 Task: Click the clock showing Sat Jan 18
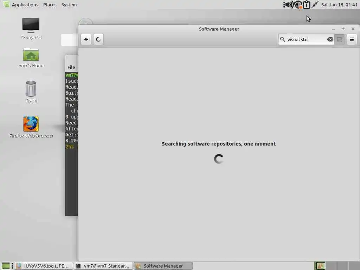(x=339, y=5)
